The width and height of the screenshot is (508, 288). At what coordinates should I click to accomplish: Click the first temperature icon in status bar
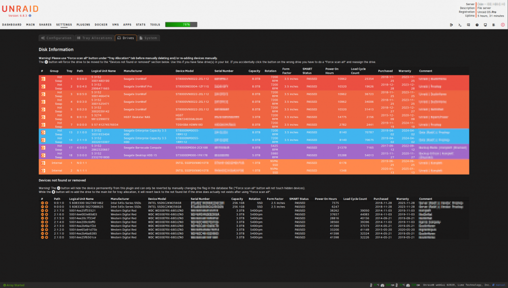pos(371,285)
